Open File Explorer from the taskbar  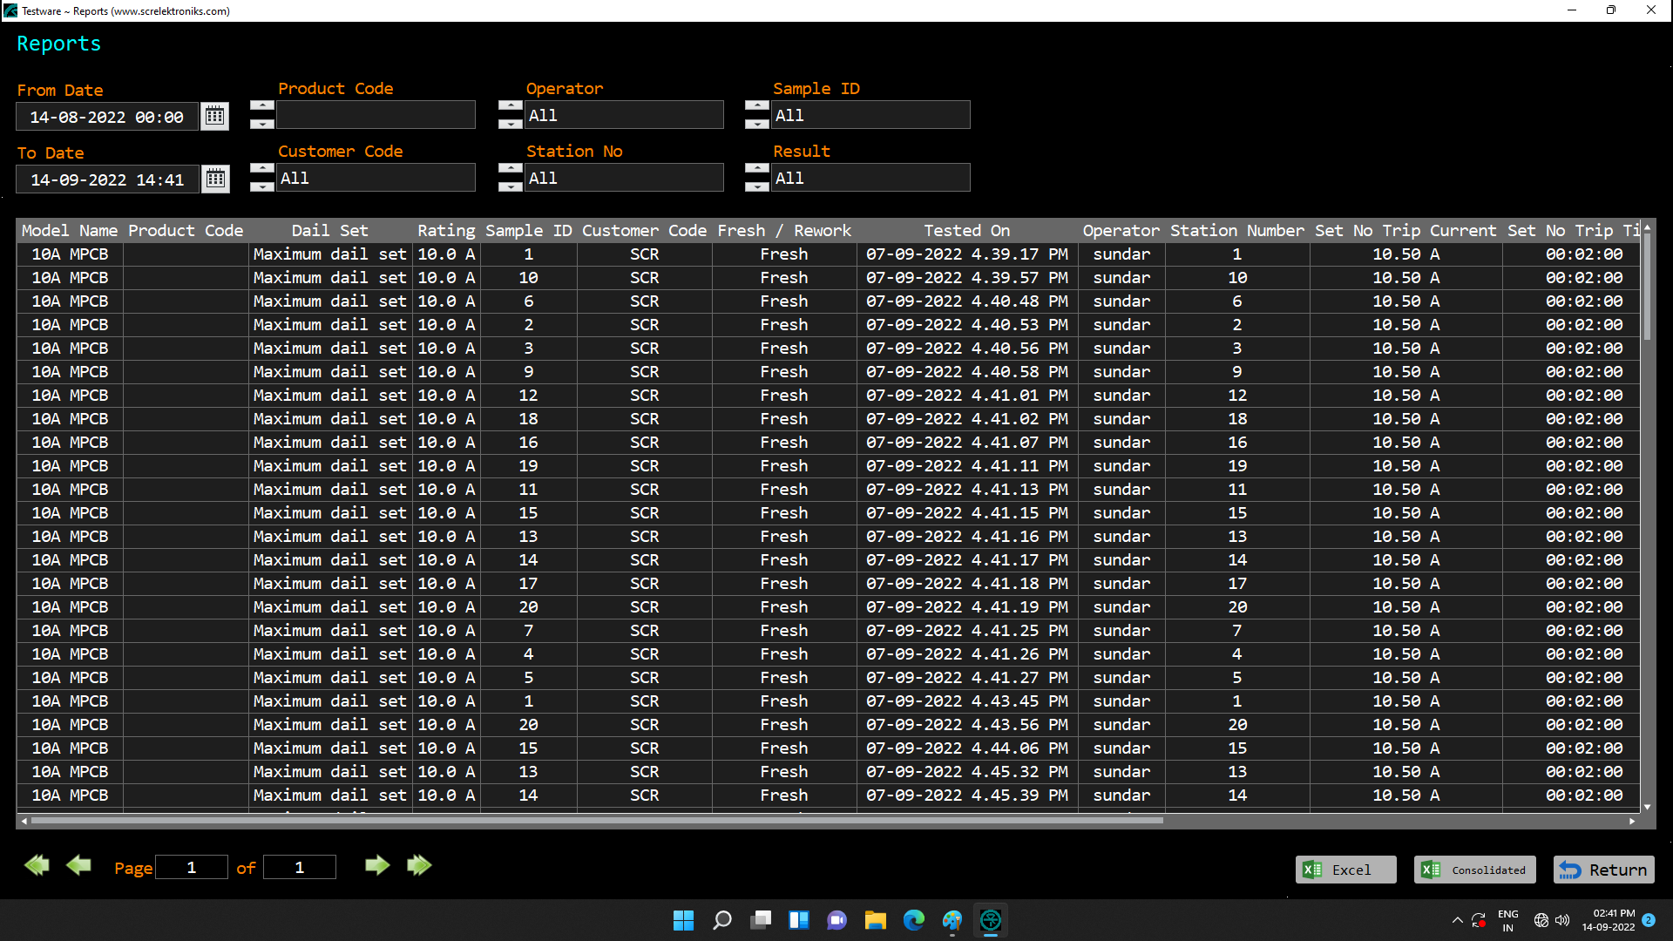pos(875,920)
